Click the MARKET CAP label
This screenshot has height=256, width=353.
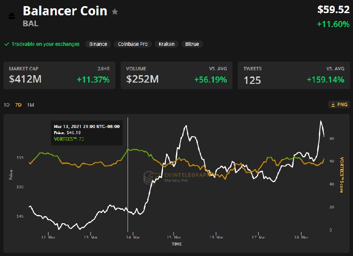tap(24, 69)
